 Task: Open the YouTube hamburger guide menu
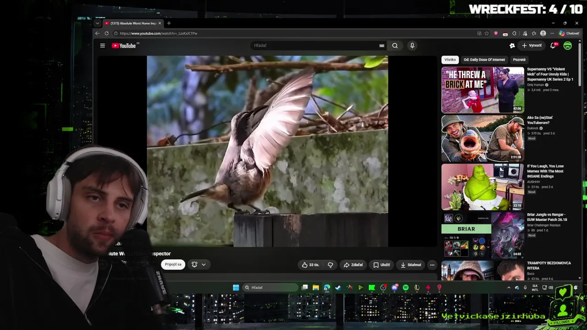(x=103, y=45)
